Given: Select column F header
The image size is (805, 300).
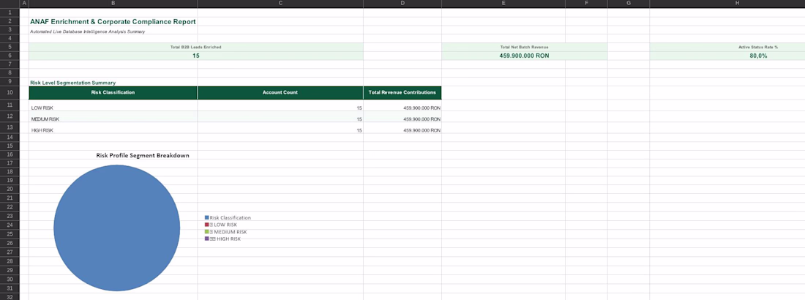Looking at the screenshot, I should [x=586, y=4].
